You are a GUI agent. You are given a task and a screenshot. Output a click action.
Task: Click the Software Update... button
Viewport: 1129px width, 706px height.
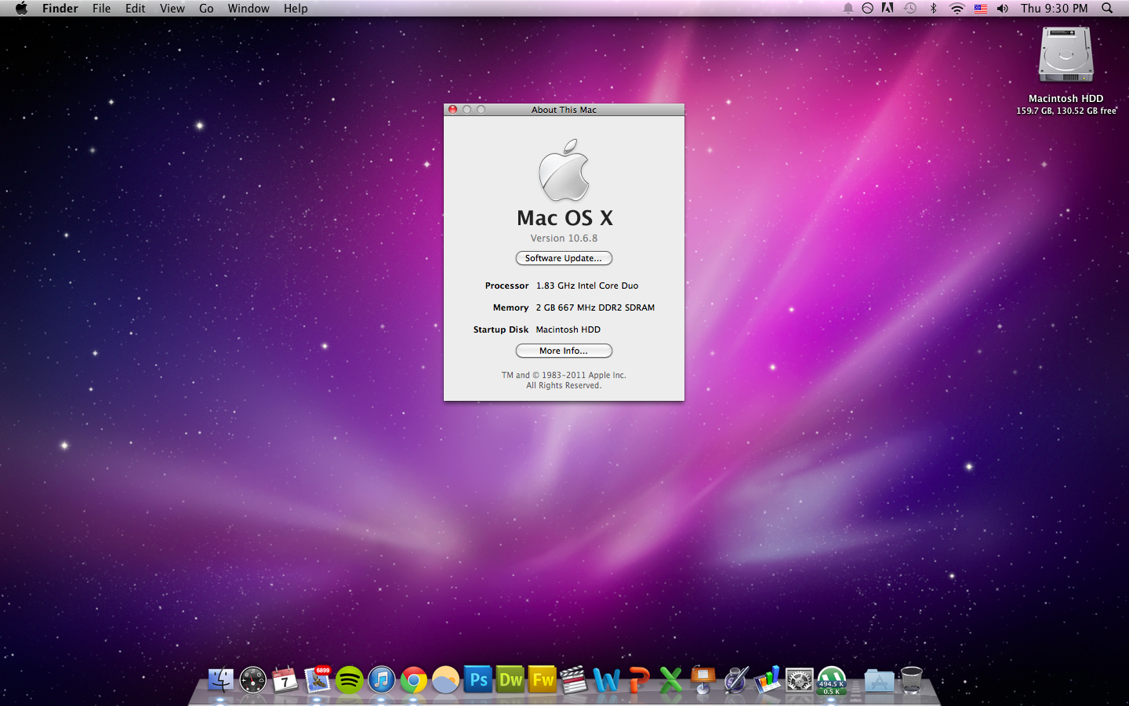tap(564, 258)
